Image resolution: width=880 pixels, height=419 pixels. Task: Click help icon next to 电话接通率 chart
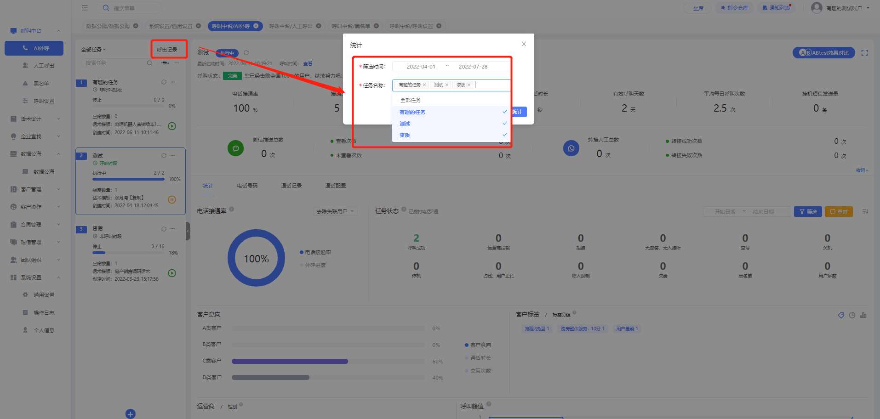232,209
